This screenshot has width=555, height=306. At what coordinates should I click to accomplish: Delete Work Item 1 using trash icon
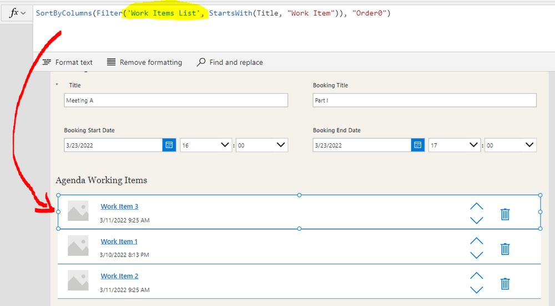[x=504, y=248]
